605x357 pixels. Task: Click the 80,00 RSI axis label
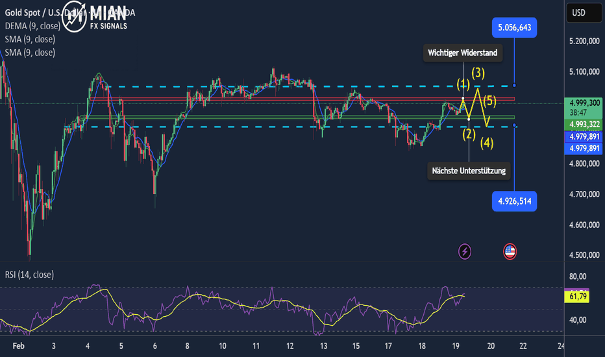point(578,277)
